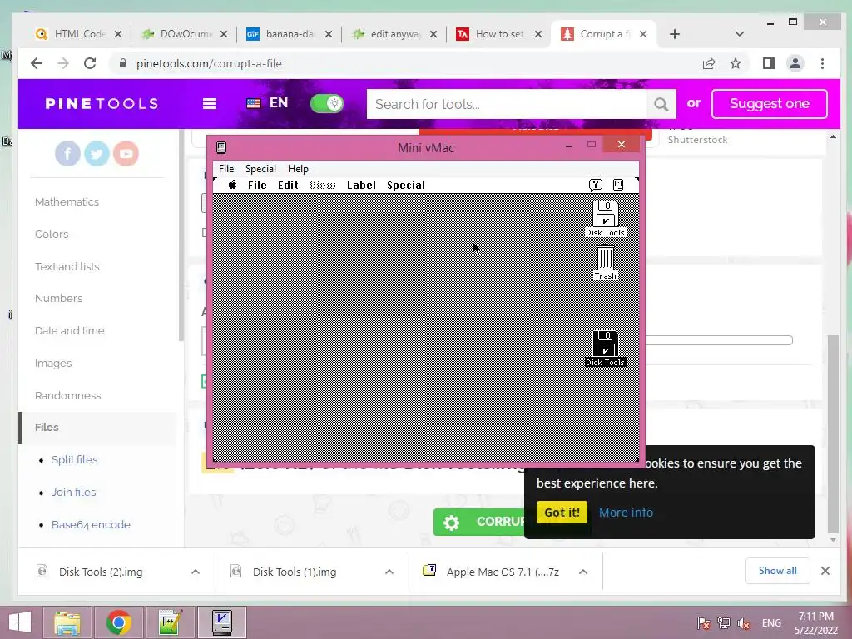The width and height of the screenshot is (852, 639).
Task: Select the Randomness category
Action: click(68, 395)
